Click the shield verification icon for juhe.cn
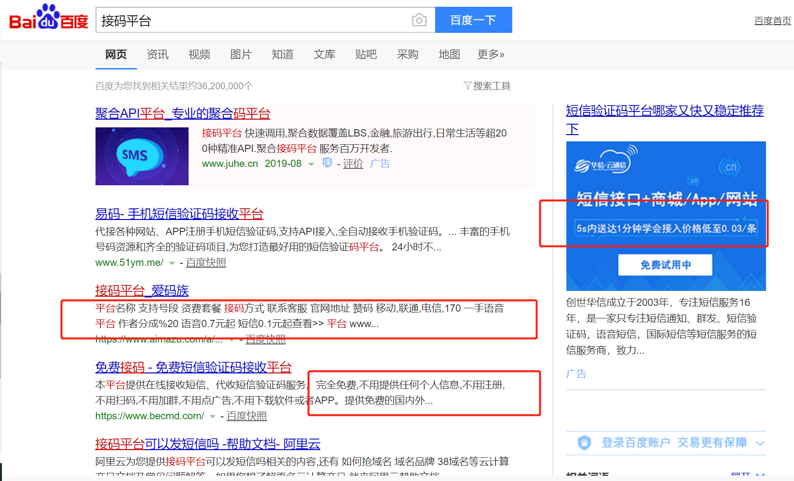794x481 pixels. tap(327, 163)
